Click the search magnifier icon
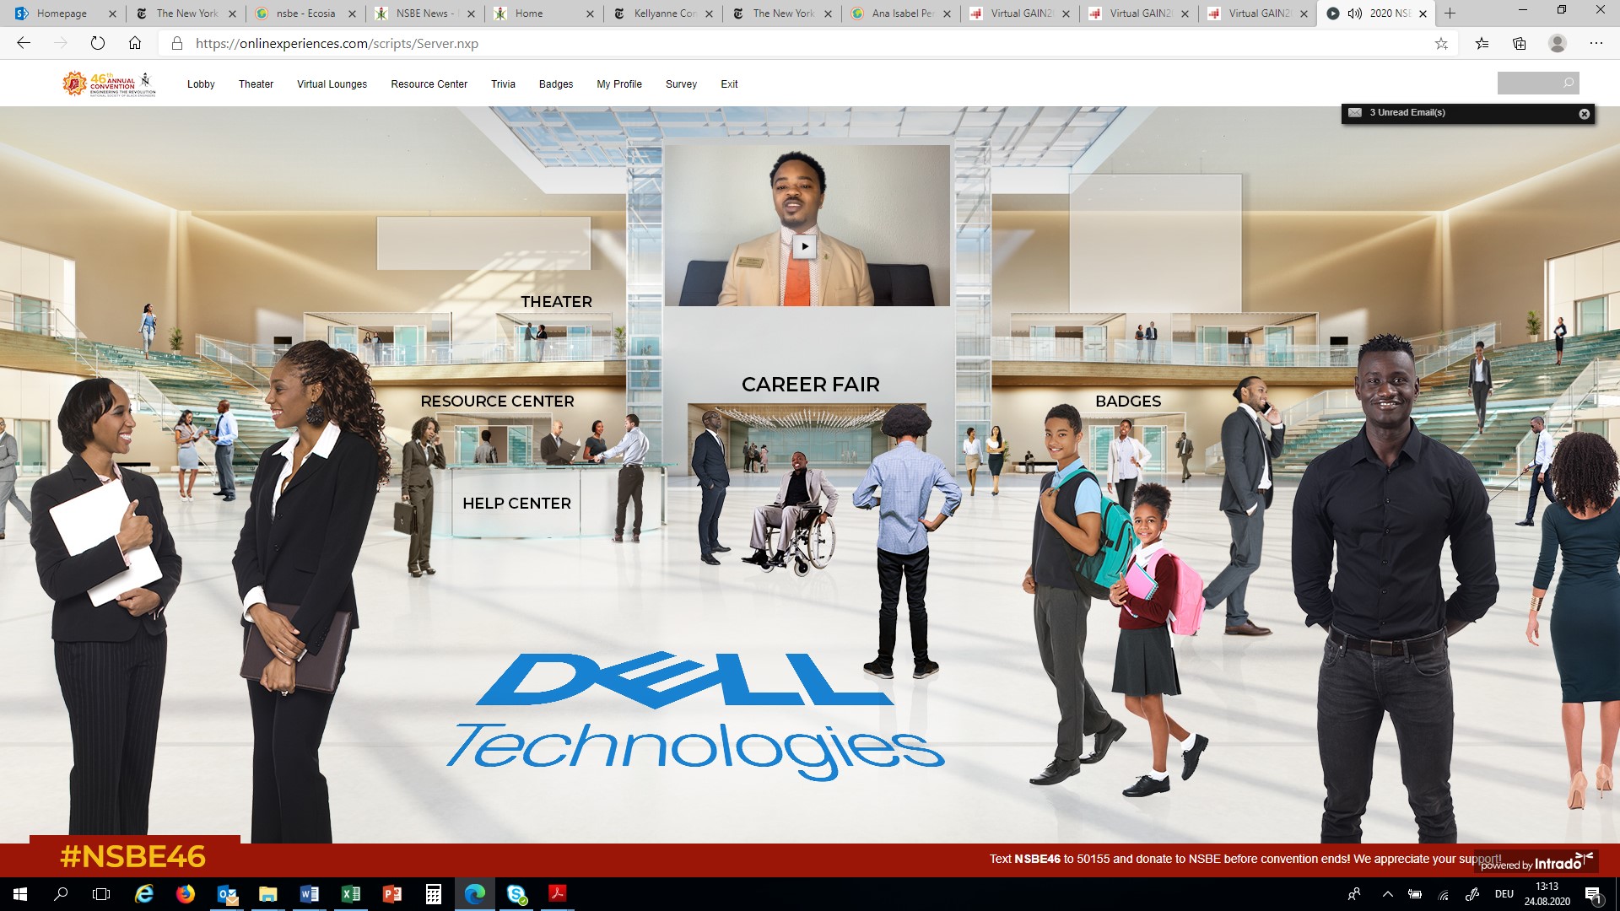 click(x=1569, y=83)
